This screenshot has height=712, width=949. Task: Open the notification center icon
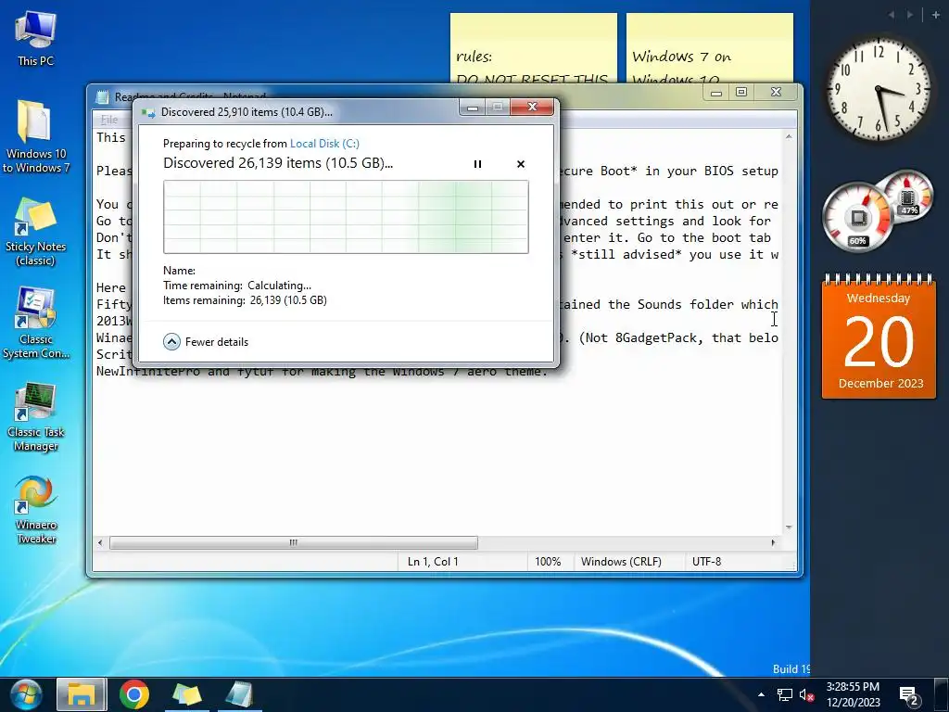(x=909, y=696)
